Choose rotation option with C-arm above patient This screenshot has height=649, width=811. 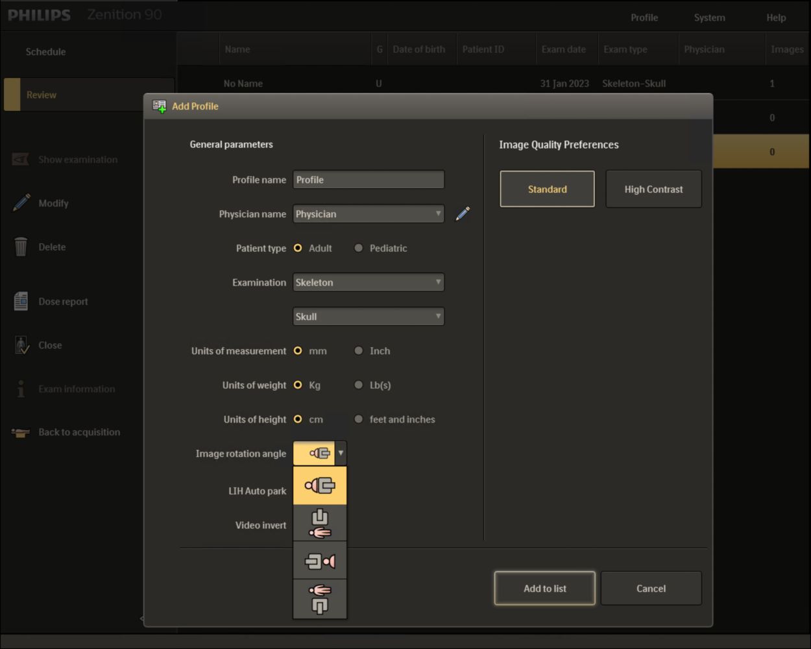(320, 523)
